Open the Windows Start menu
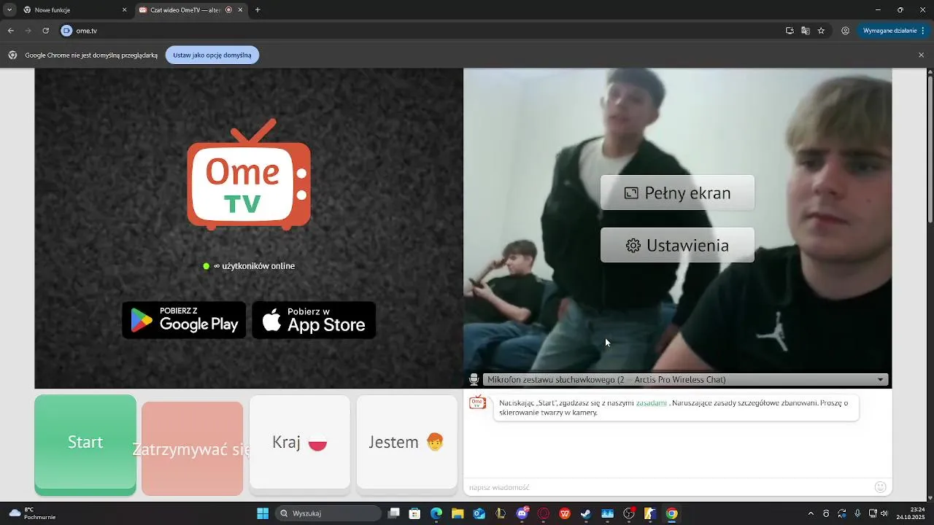934x525 pixels. tap(263, 513)
